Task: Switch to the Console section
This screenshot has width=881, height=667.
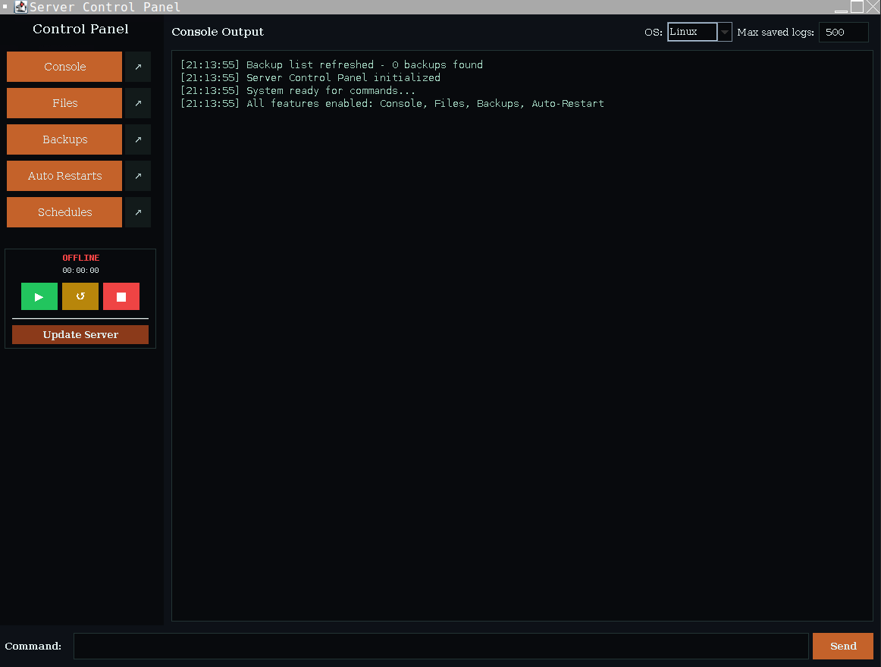Action: click(64, 67)
